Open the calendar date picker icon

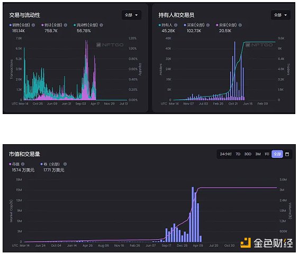(287, 154)
